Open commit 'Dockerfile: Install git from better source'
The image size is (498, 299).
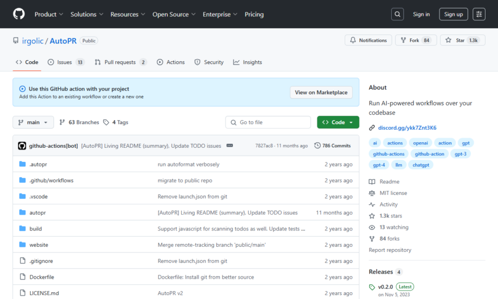point(206,277)
